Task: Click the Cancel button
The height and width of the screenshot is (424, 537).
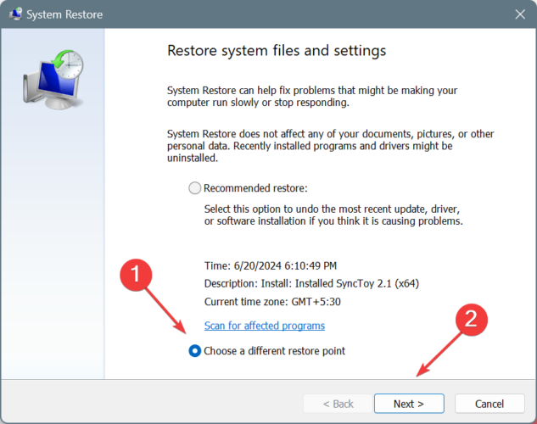Action: click(x=489, y=404)
